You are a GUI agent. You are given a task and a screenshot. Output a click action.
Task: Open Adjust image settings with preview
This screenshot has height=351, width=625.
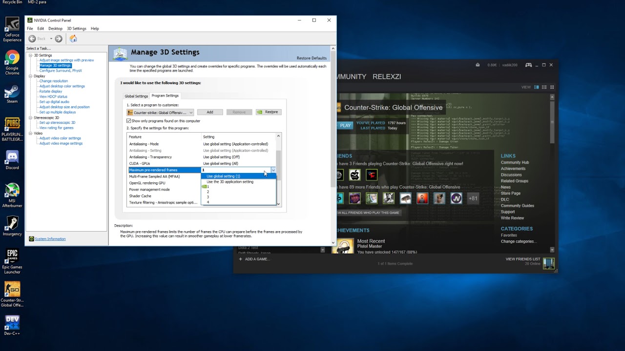[66, 60]
